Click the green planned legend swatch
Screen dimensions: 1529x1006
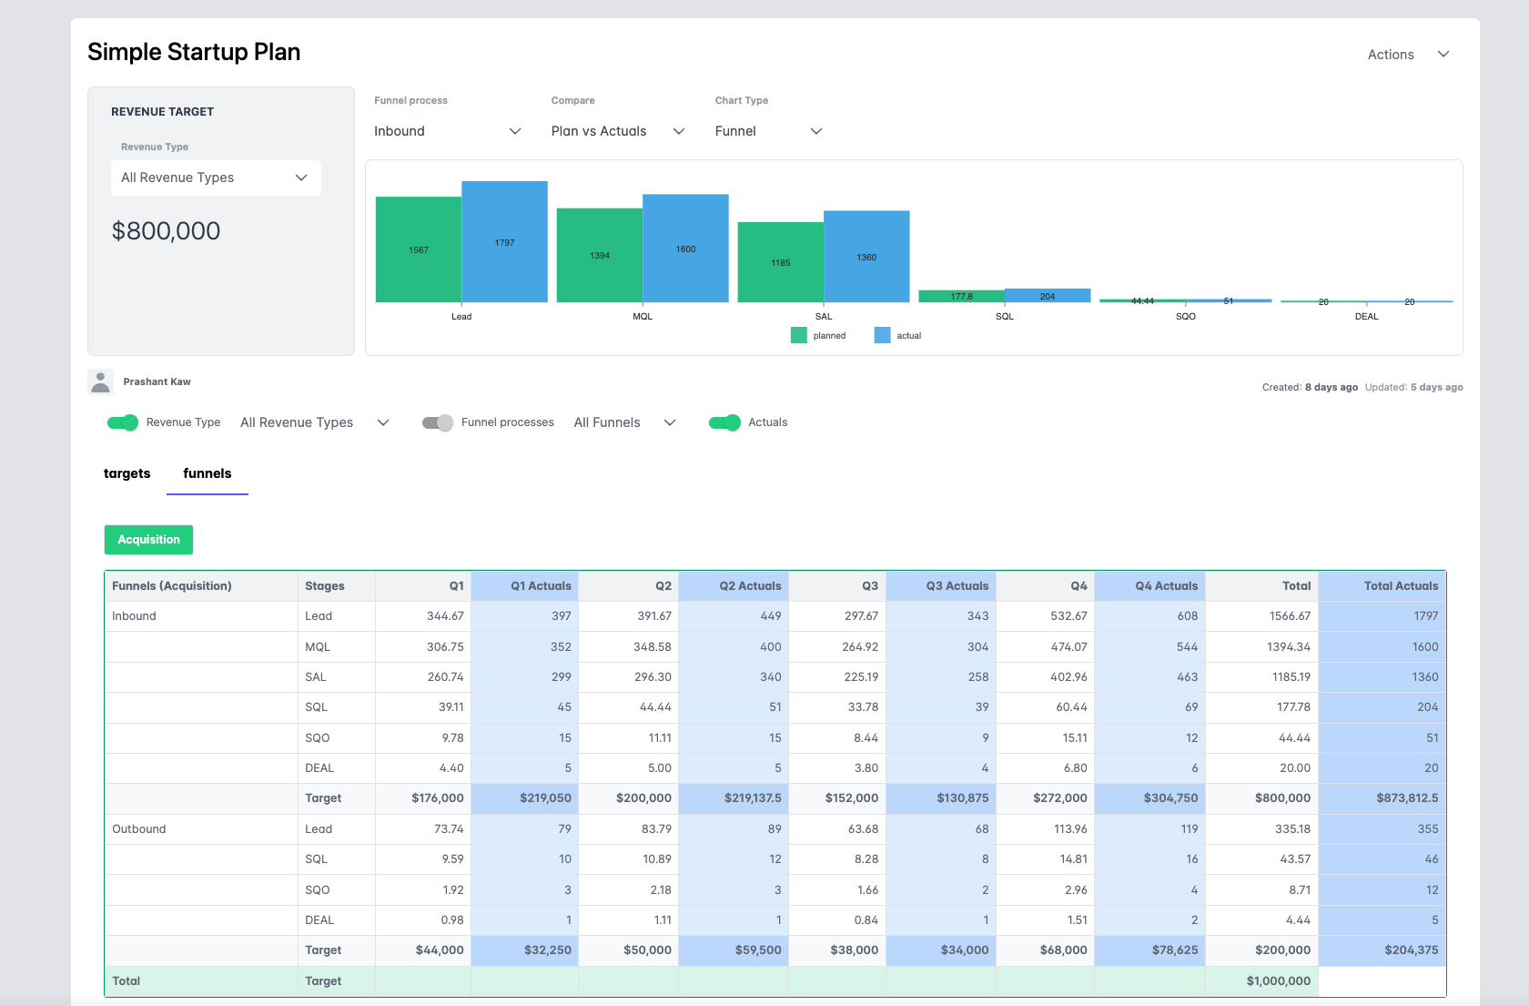tap(799, 335)
